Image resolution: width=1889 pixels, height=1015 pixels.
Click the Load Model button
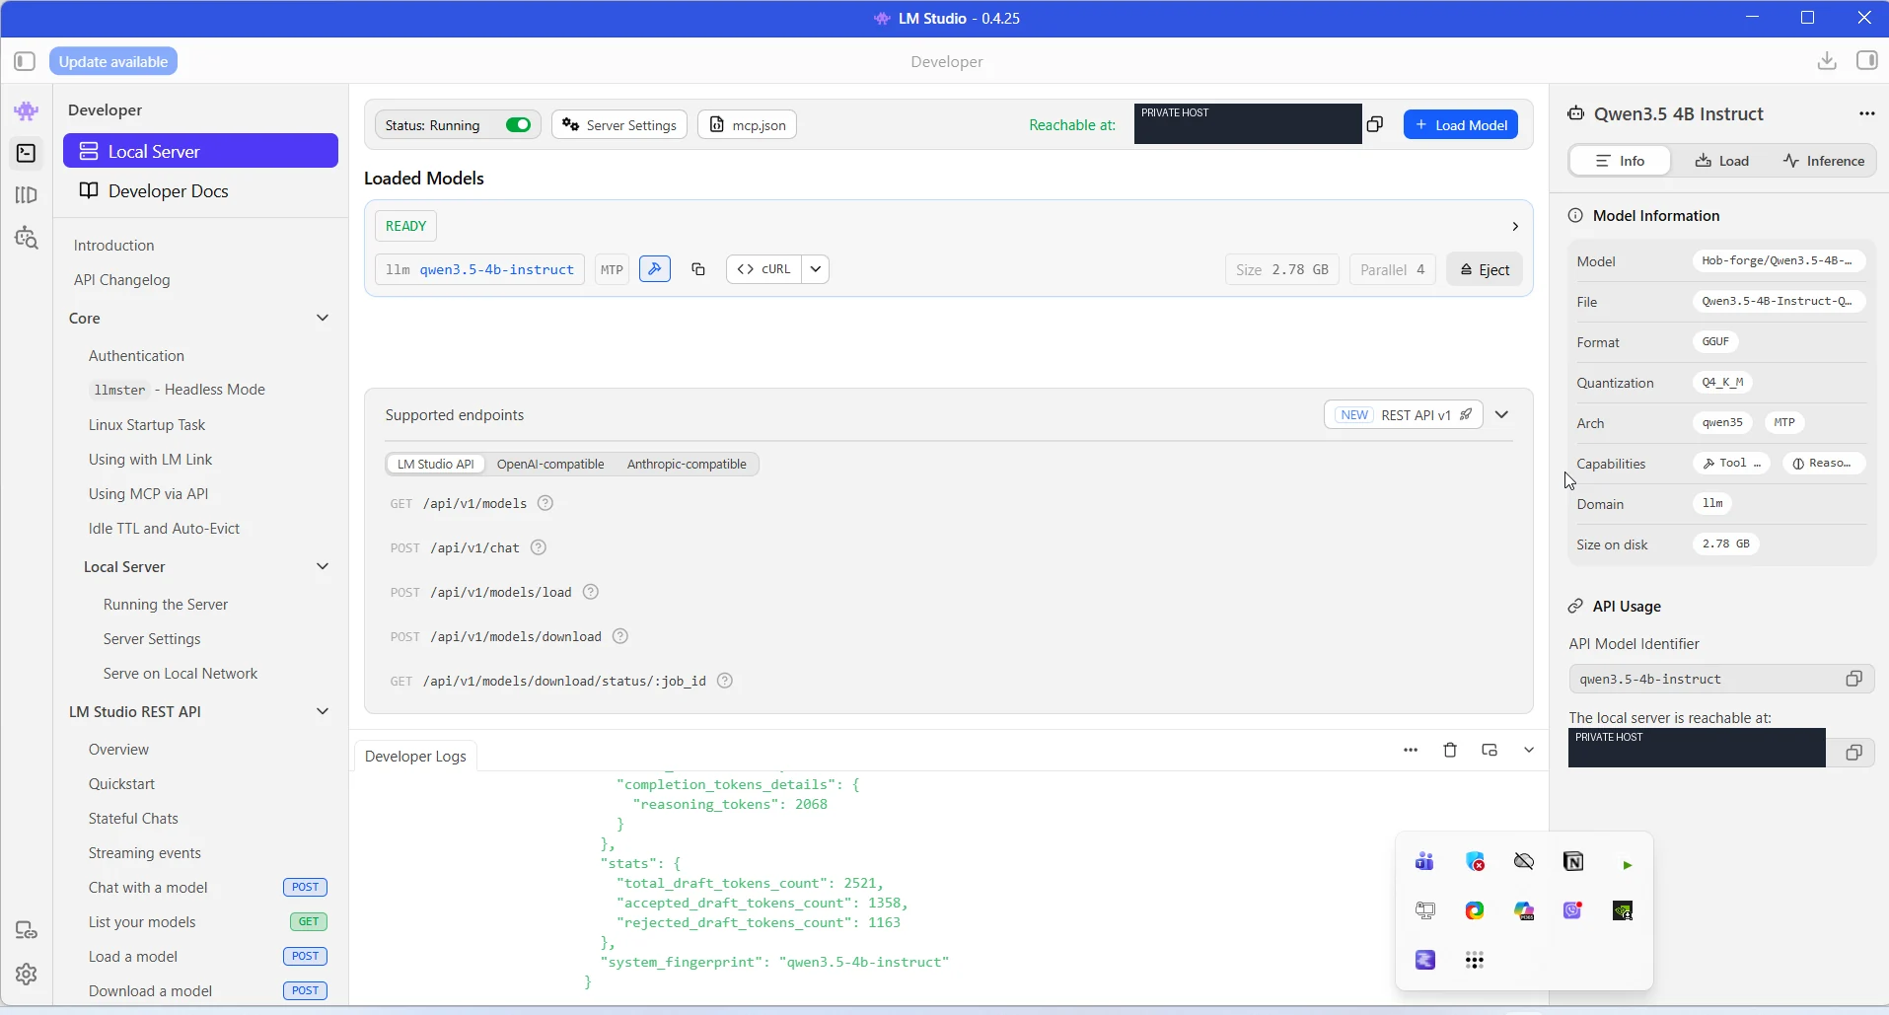(1461, 124)
